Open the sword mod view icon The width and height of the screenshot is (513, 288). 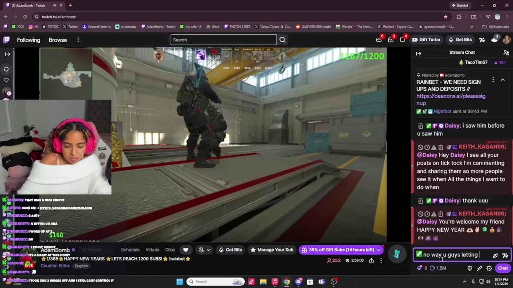click(x=479, y=268)
